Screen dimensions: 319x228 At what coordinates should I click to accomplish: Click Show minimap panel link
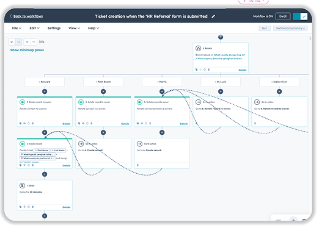[x=27, y=50]
